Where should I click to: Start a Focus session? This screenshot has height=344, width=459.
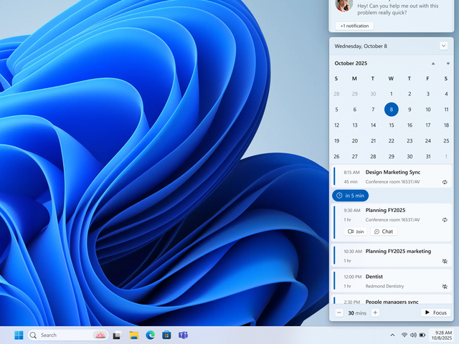pyautogui.click(x=435, y=312)
